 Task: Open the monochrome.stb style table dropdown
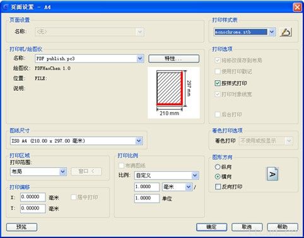272,32
